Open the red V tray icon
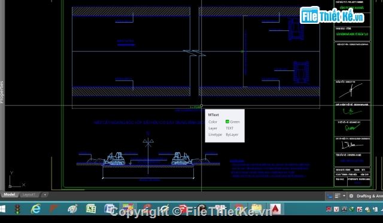Screen dimensions: 383x223 (336, 209)
